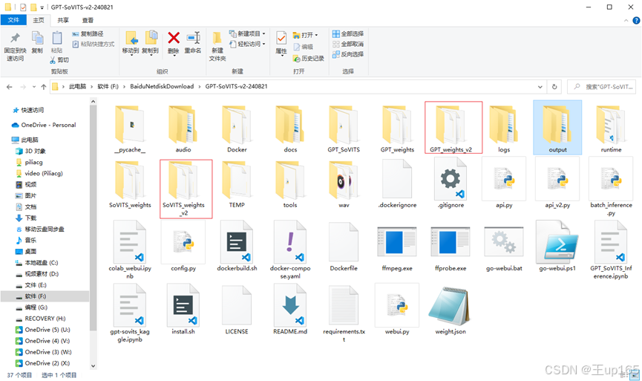
Task: Open the New item dropdown
Action: click(247, 33)
